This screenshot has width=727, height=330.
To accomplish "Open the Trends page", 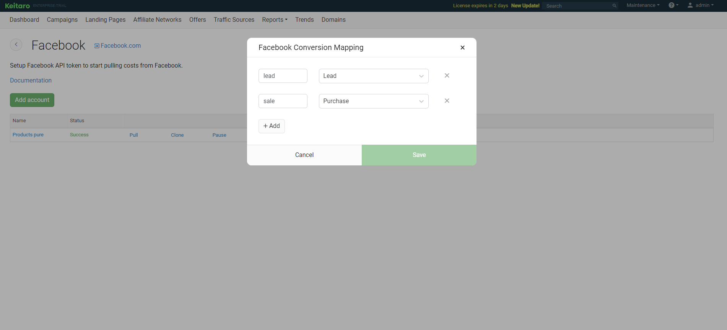I will click(304, 20).
